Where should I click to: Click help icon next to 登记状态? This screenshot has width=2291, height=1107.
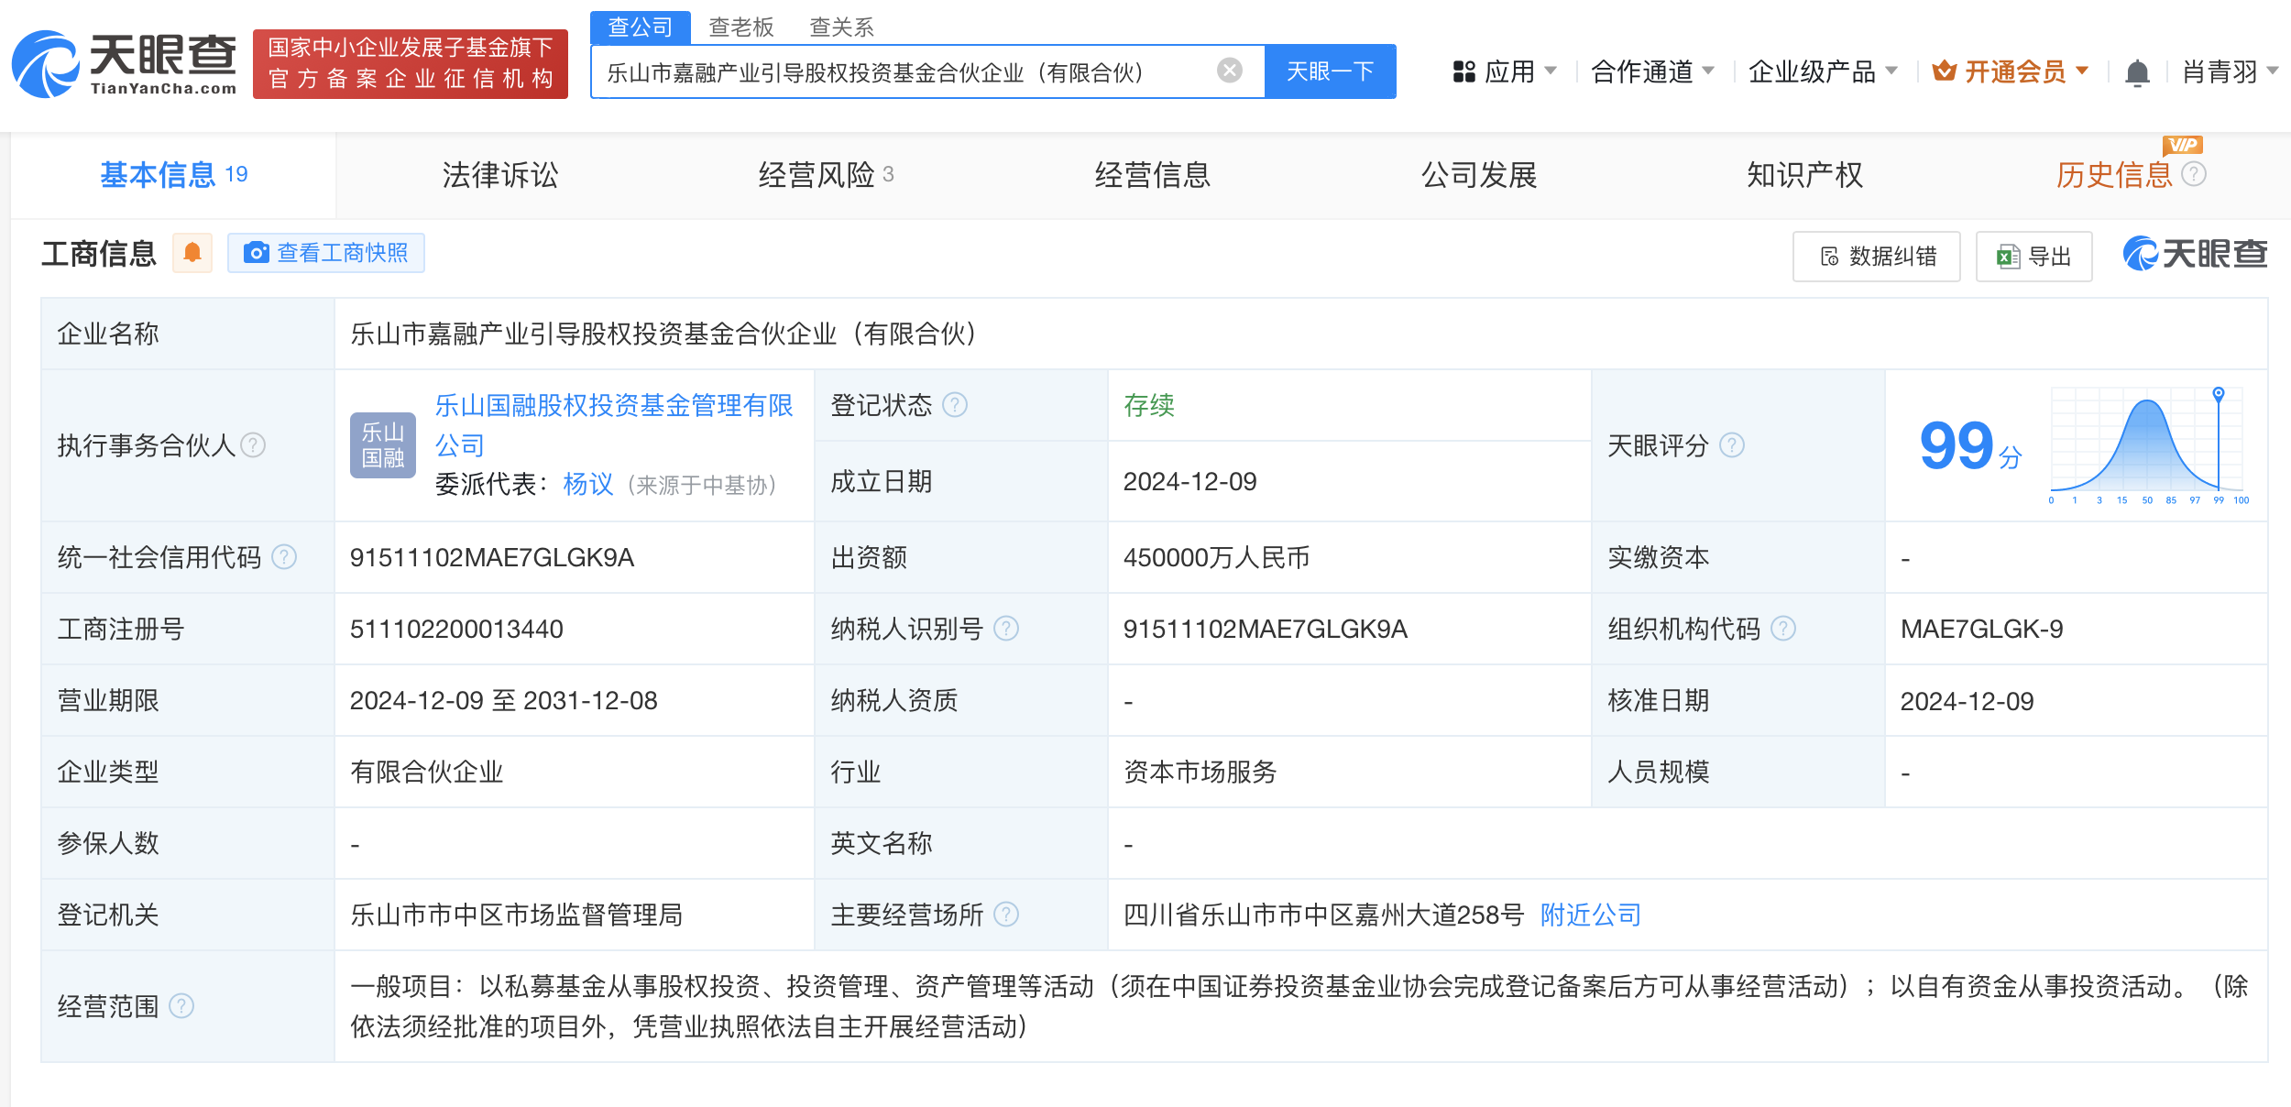(x=955, y=405)
